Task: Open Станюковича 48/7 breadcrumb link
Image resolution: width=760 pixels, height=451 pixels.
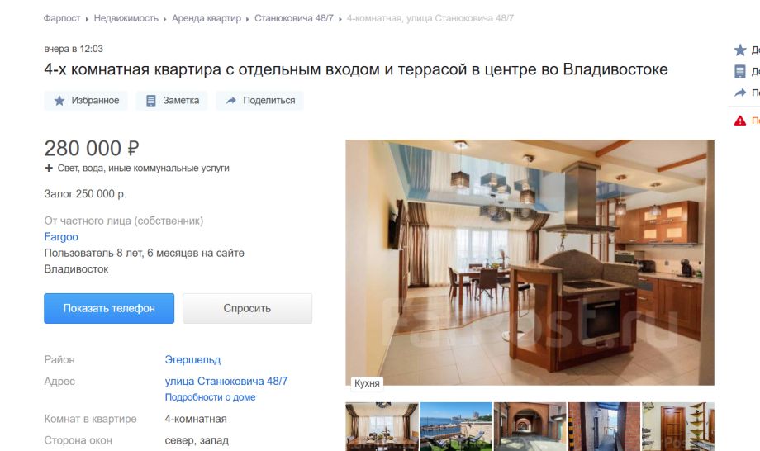Action: click(294, 18)
